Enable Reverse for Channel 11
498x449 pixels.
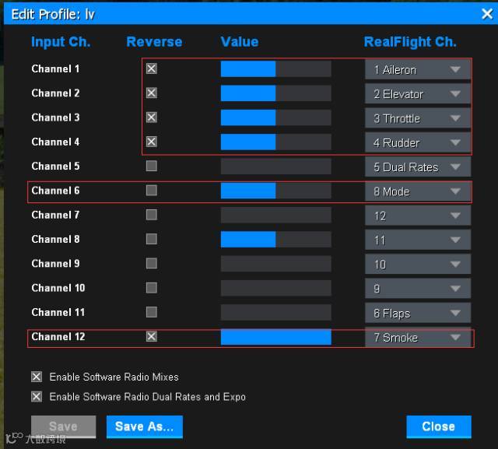[152, 312]
